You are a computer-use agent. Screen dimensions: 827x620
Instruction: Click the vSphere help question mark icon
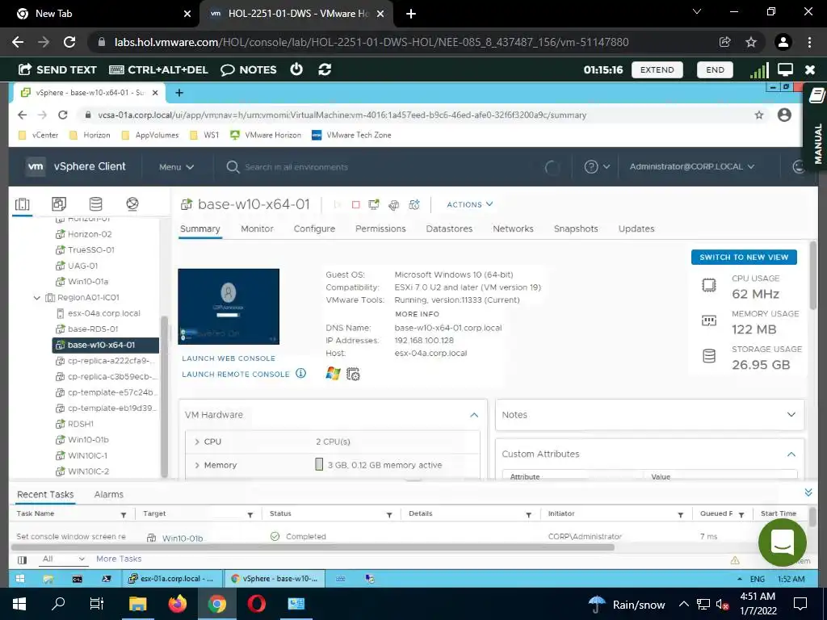click(590, 166)
